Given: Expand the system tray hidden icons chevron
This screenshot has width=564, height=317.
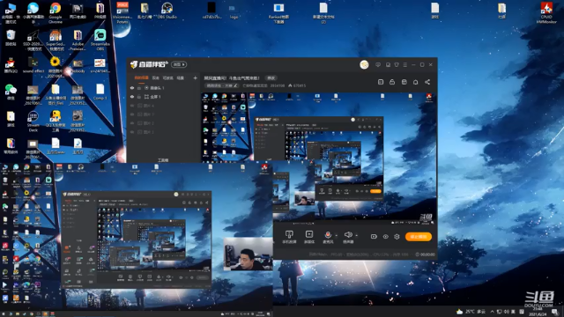Looking at the screenshot, I should [x=492, y=311].
